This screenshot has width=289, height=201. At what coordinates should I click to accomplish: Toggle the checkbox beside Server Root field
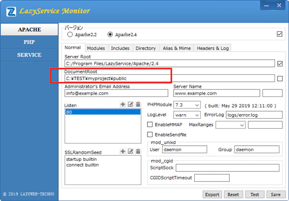280,64
